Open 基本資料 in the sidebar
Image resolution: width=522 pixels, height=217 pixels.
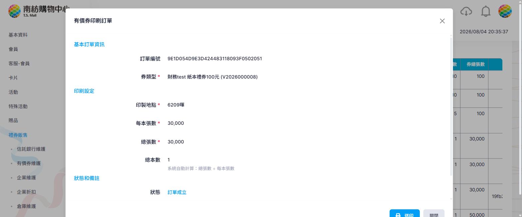(18, 35)
